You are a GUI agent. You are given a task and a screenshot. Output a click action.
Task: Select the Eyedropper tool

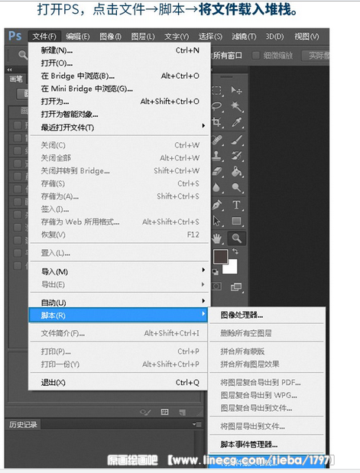pyautogui.click(x=237, y=122)
